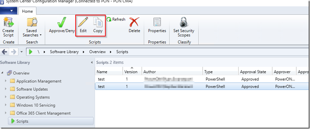
Task: Expand the breadcrumb arrow after Software Library
Action: tap(84, 52)
